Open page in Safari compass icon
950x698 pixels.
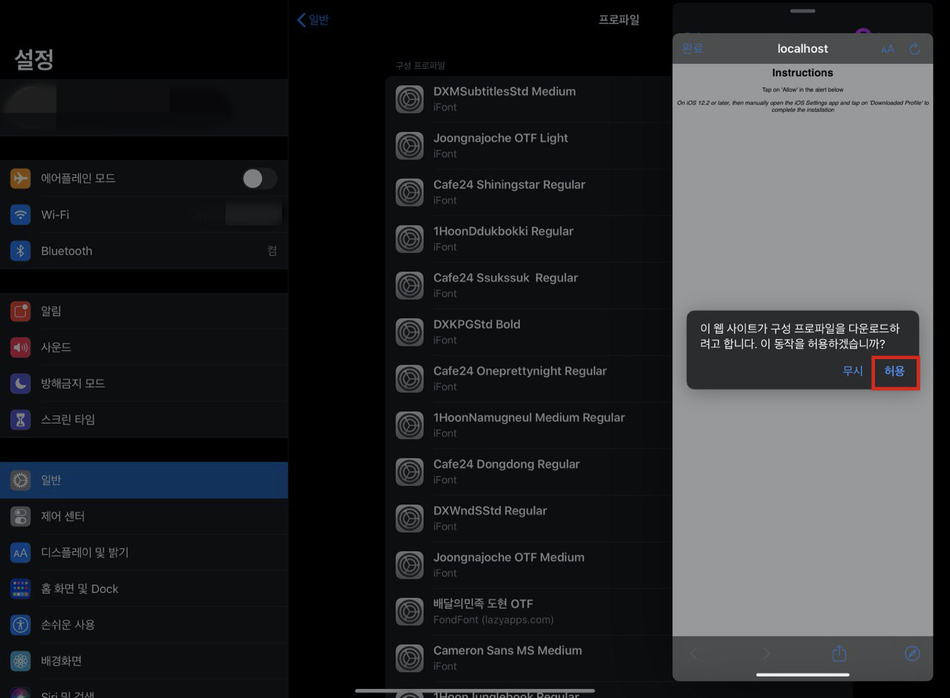coord(912,653)
